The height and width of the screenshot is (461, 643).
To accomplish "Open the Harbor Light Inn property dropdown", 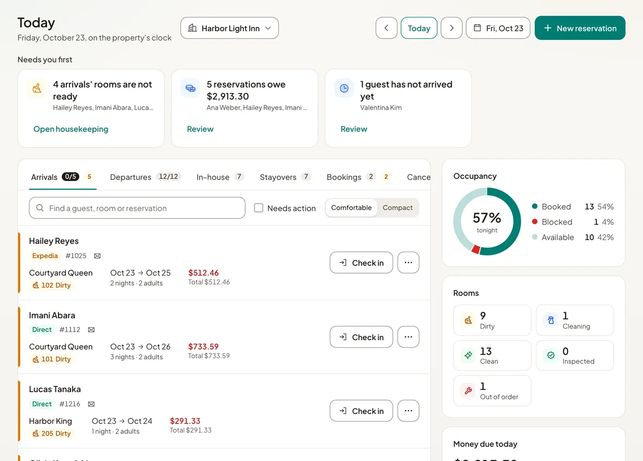I will click(230, 28).
